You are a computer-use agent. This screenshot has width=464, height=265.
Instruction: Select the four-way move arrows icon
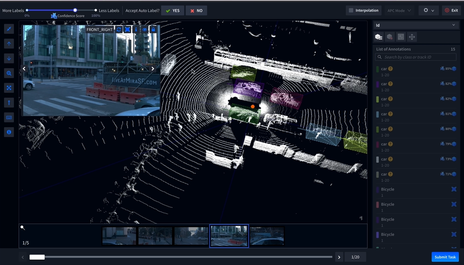point(412,37)
